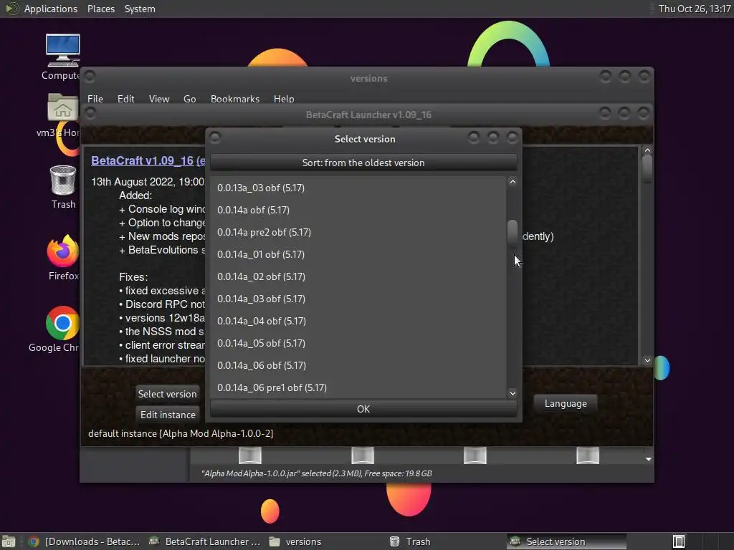Click the Select version dialog left title button

click(x=215, y=137)
